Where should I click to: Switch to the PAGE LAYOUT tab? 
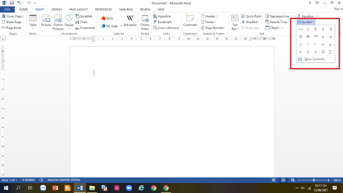(78, 9)
